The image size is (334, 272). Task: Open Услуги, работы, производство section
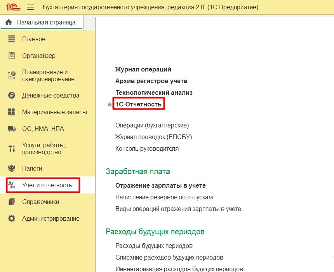tap(44, 148)
